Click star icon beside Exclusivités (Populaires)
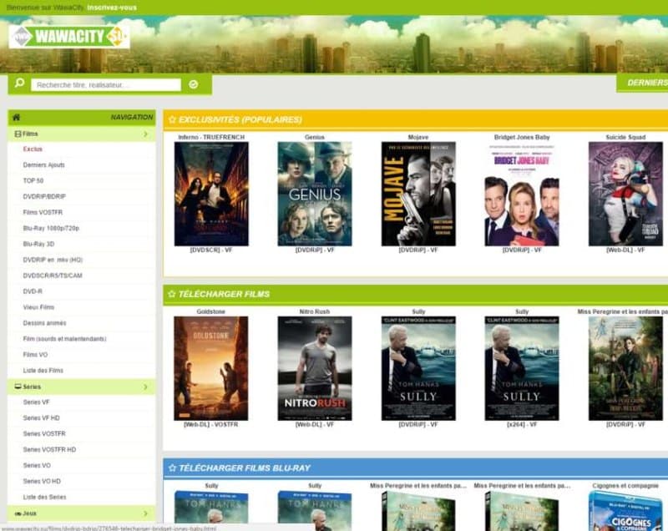The image size is (668, 531). point(172,119)
